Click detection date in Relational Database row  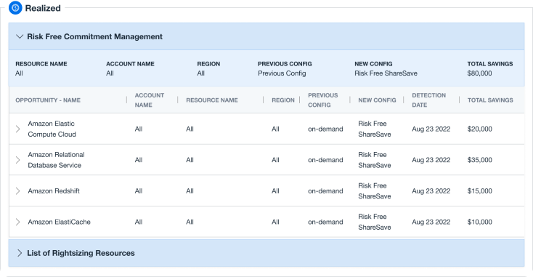tap(431, 160)
